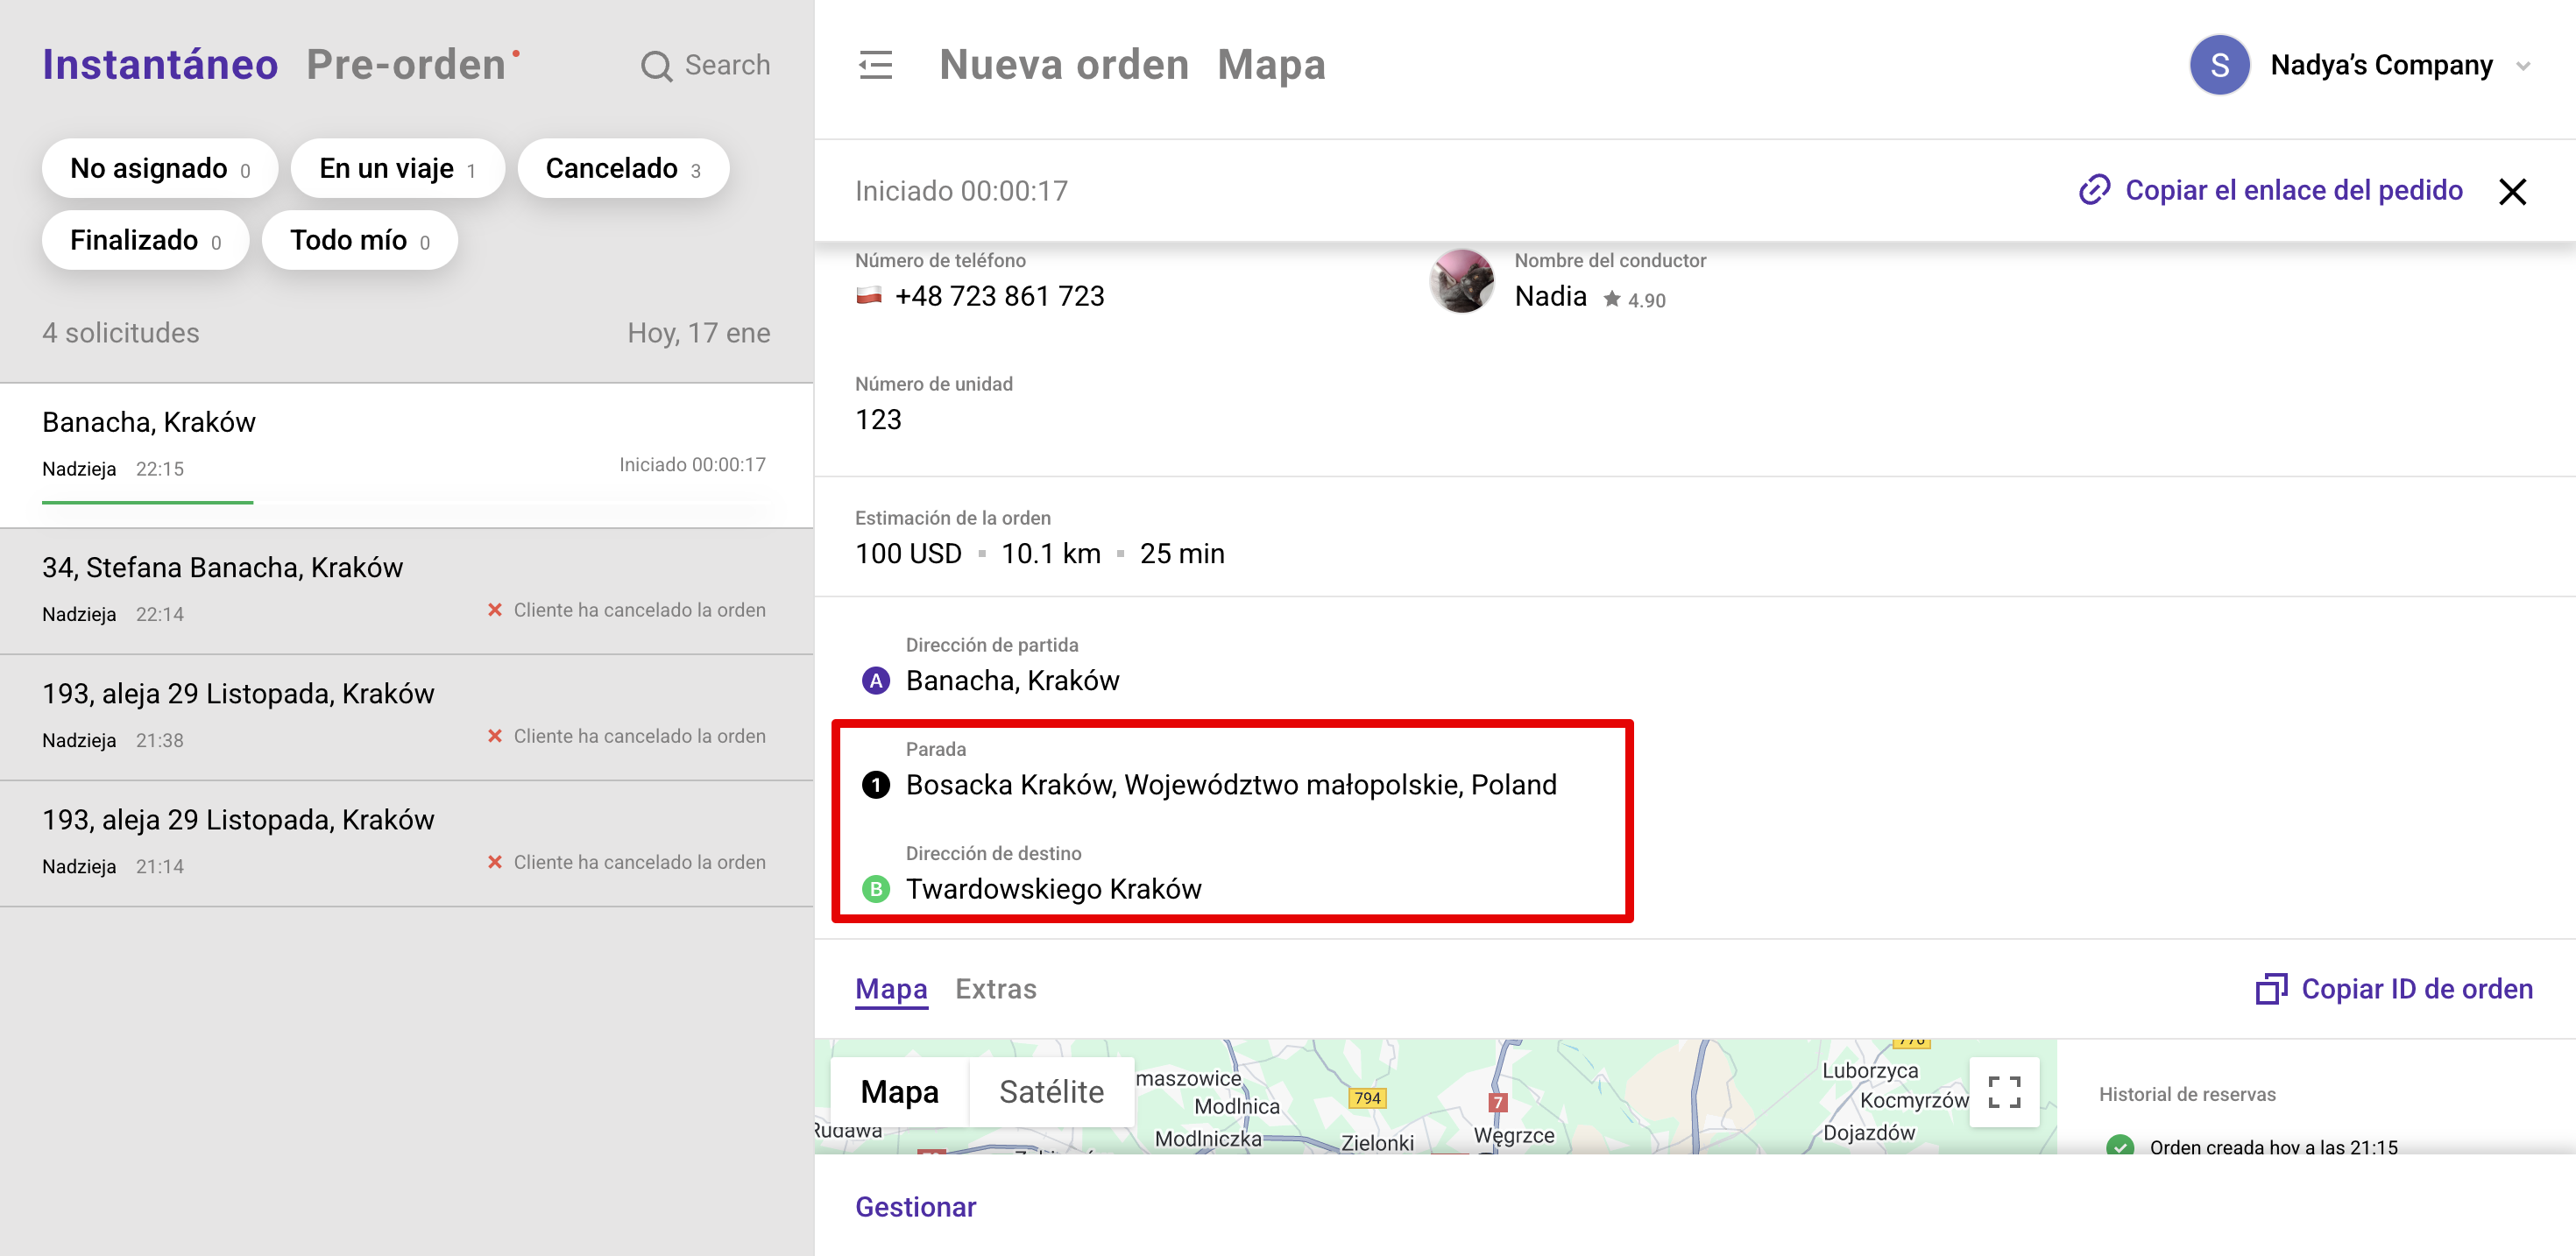Screen dimensions: 2576x1256
Task: Open the Mapa header section
Action: (x=1271, y=65)
